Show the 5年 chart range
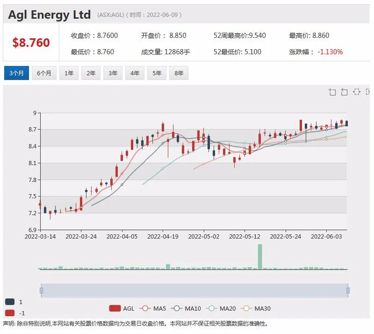Screen dimensions: 374x334 [157, 73]
